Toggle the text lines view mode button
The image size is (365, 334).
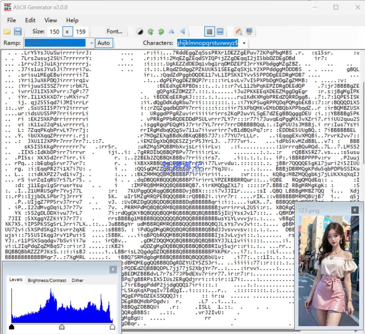(x=210, y=32)
